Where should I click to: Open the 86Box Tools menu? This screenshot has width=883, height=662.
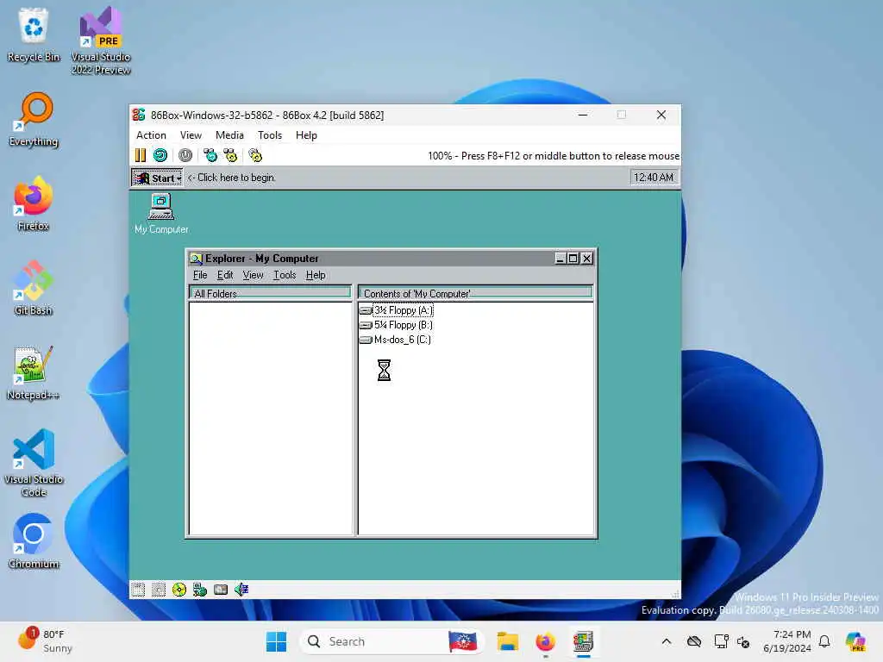coord(270,135)
